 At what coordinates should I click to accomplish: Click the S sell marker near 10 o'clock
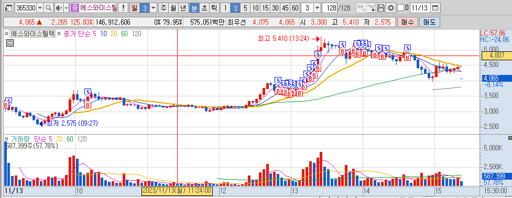click(88, 92)
